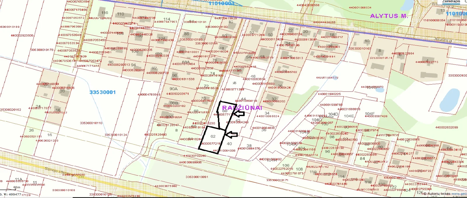Select parcel number 440002923506
The width and height of the screenshot is (467, 198).
[x=22, y=36]
